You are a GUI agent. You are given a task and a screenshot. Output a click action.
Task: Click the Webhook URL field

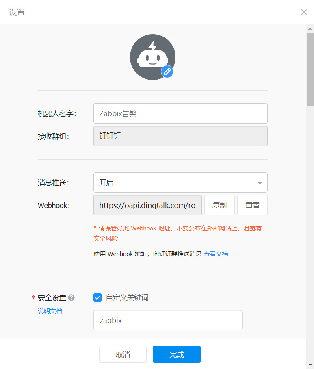point(147,205)
